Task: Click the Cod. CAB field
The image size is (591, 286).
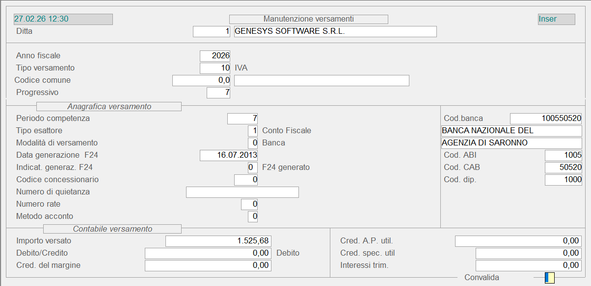Action: point(563,167)
